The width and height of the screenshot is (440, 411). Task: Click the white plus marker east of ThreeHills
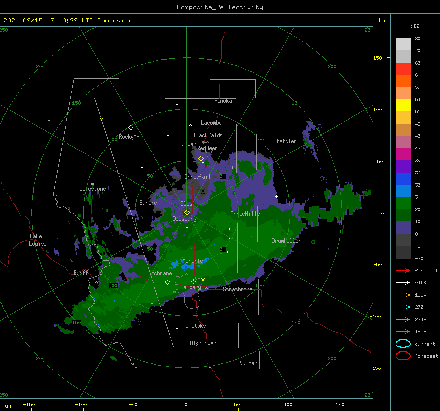276,196
